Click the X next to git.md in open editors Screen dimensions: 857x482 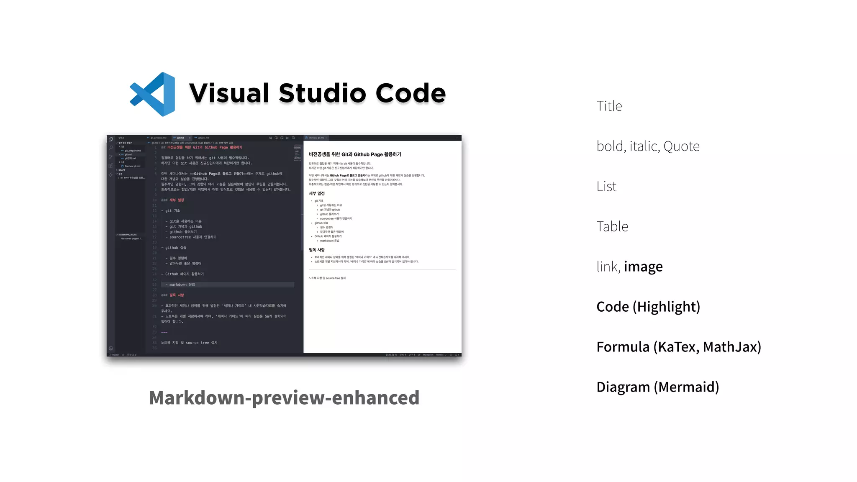pos(120,154)
